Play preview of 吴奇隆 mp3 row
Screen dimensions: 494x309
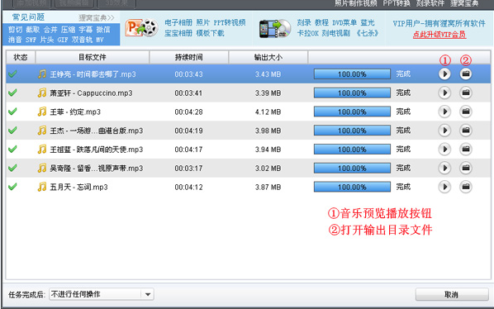pos(444,168)
